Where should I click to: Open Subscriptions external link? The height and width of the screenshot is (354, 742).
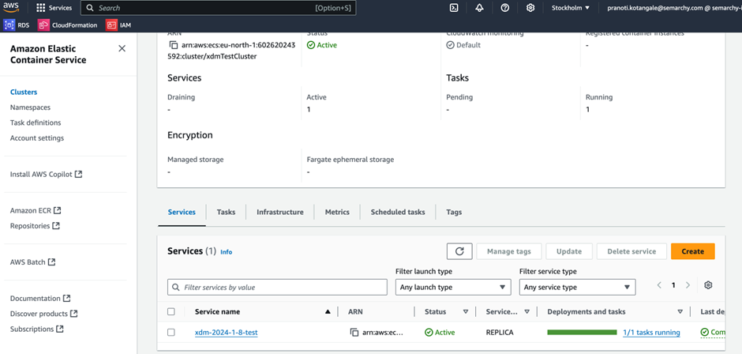pos(37,329)
